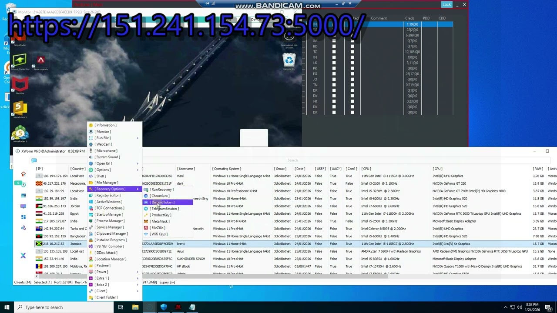The width and height of the screenshot is (557, 313).
Task: Click the clock icon with 0 badge
Action: 23,184
